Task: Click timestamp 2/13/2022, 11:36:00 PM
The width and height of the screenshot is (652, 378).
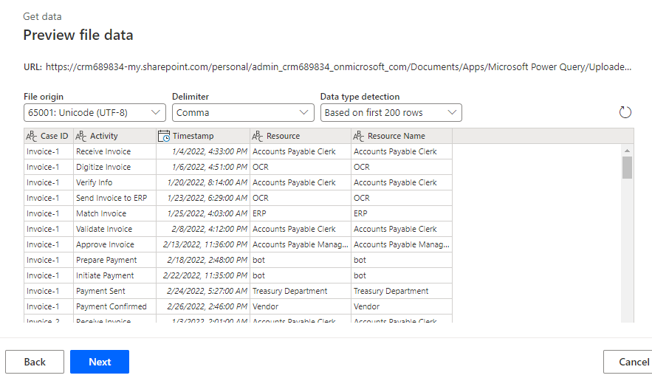Action: point(203,244)
